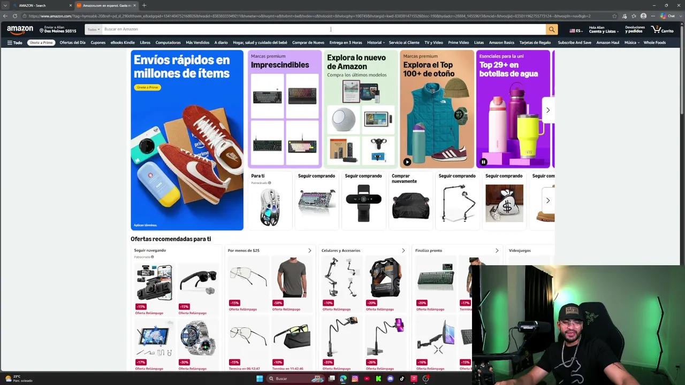Screen dimensions: 685x385
Task: Open Task View on the taskbar
Action: point(332,379)
